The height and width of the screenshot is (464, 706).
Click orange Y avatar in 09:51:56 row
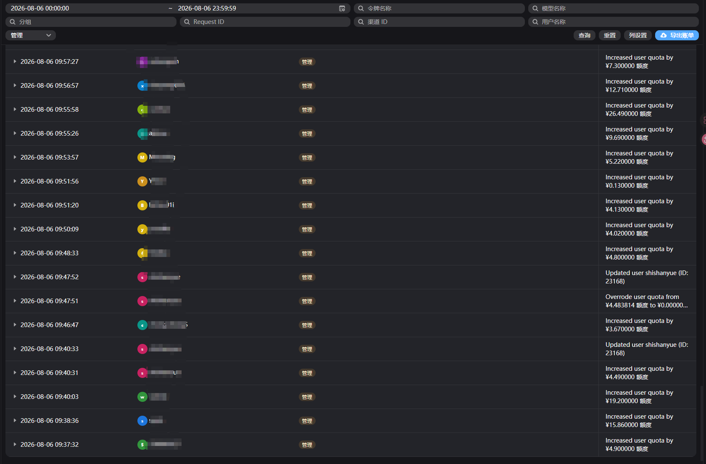click(142, 181)
